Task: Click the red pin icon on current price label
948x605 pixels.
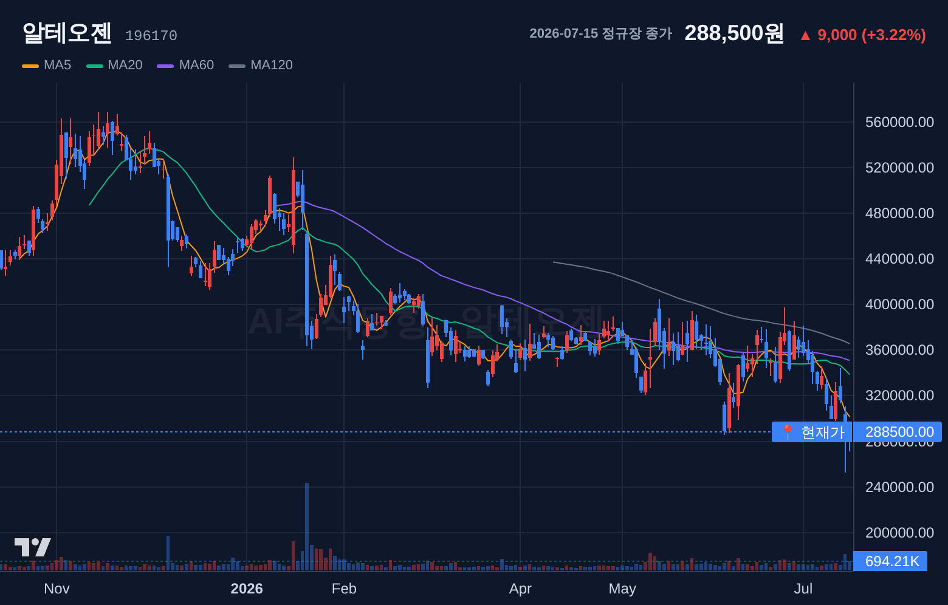Action: [787, 432]
